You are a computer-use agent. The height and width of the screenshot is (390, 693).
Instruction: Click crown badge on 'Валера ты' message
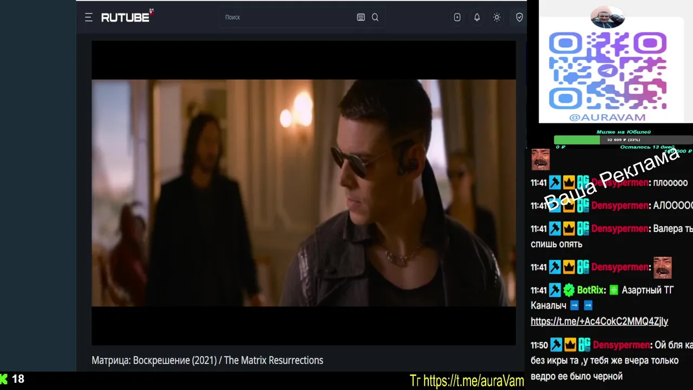[568, 229]
